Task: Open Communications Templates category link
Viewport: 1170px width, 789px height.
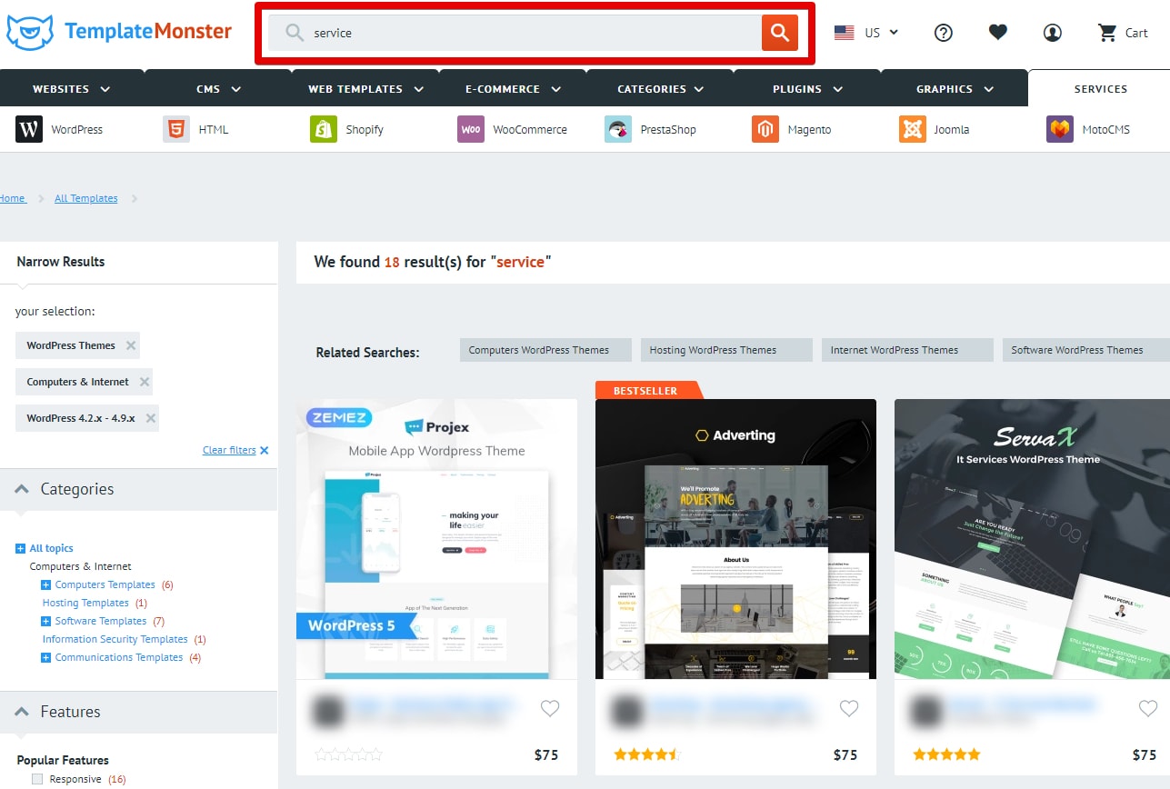Action: [119, 657]
